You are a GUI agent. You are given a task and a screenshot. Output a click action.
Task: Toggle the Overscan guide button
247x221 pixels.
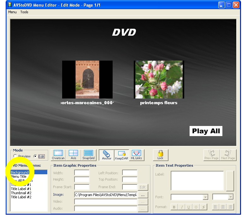[x=58, y=155]
